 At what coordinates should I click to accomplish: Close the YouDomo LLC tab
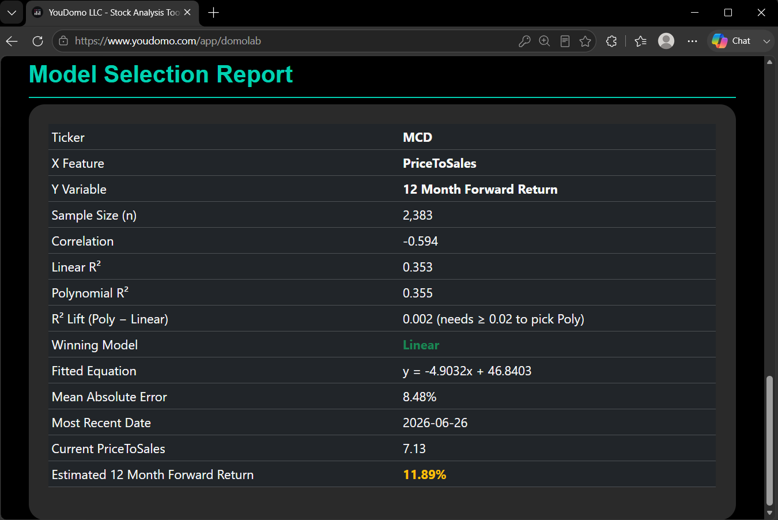[187, 12]
